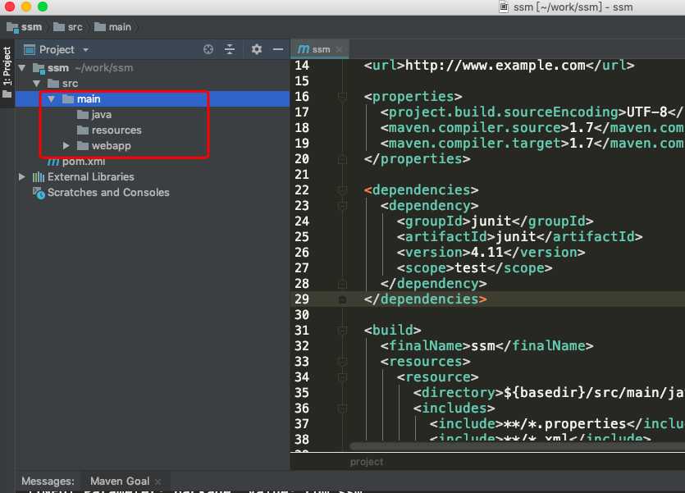Screen dimensions: 685x493
Task: Click the green macOS maximize button
Action: click(x=43, y=7)
